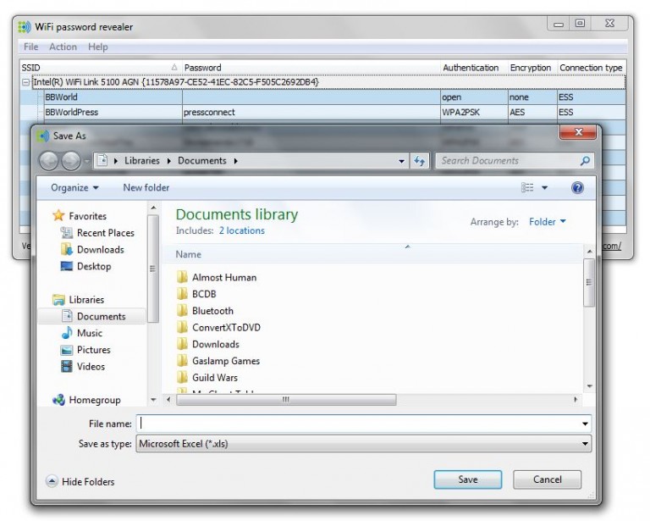Click the file list vertical scrollbar thumb
Image resolution: width=650 pixels, height=521 pixels.
click(589, 282)
